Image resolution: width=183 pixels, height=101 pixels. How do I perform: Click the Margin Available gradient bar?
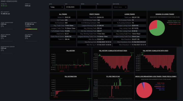[x=31, y=29]
